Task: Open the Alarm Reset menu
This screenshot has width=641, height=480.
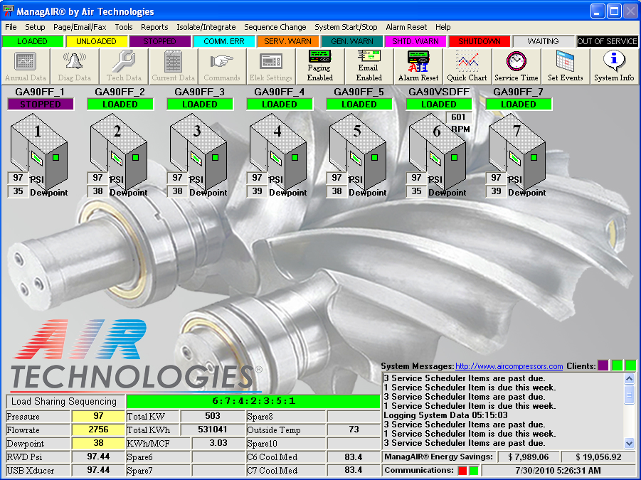Action: pos(406,27)
